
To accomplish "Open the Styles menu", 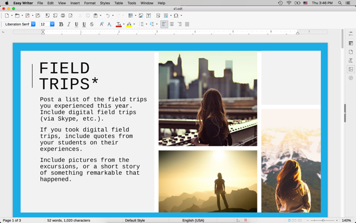I will 105,3.
